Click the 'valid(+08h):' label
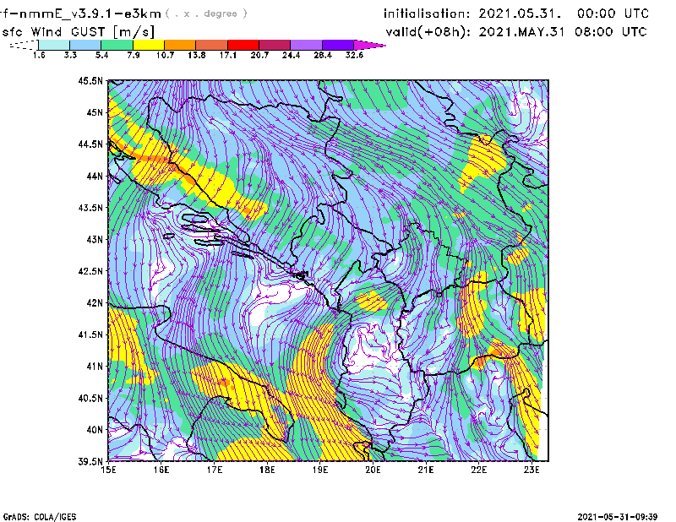 (428, 32)
